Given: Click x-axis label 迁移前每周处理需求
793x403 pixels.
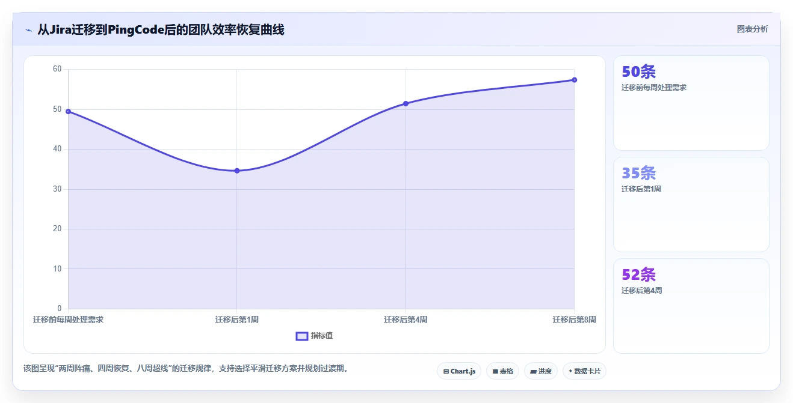Looking at the screenshot, I should [68, 320].
